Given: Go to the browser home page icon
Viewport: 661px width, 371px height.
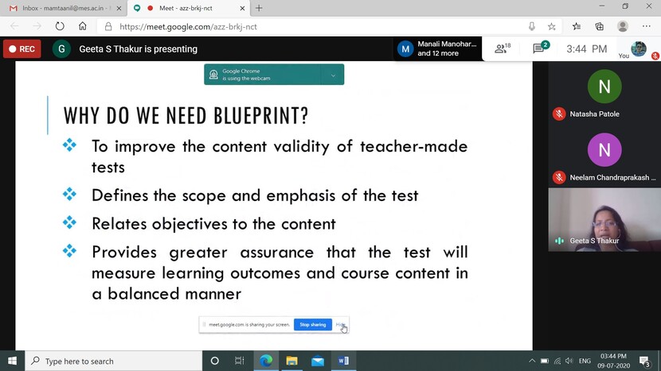Looking at the screenshot, I should tap(82, 26).
